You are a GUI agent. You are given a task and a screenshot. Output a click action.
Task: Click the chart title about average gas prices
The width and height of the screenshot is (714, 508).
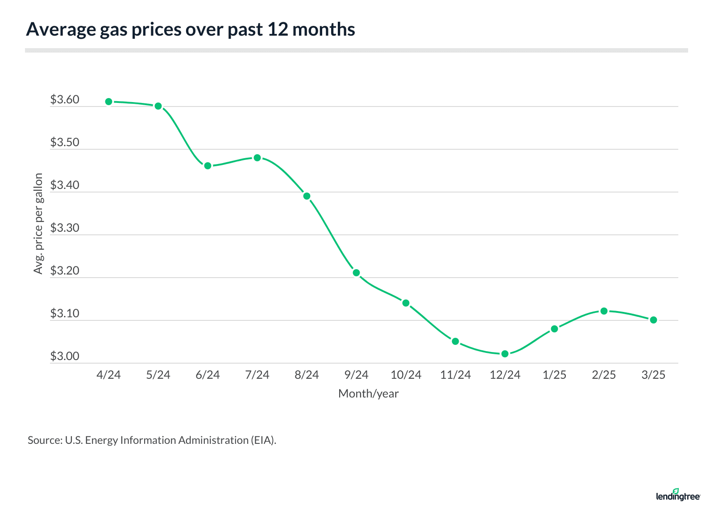click(x=191, y=29)
